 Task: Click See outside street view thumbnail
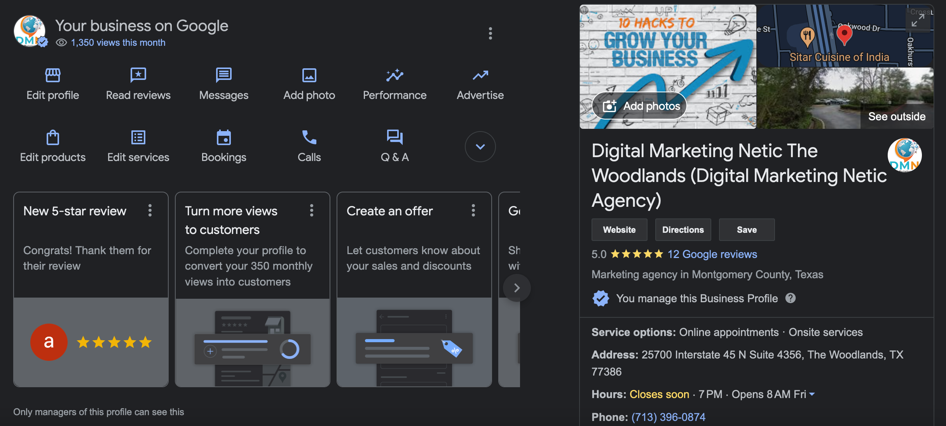tap(846, 98)
